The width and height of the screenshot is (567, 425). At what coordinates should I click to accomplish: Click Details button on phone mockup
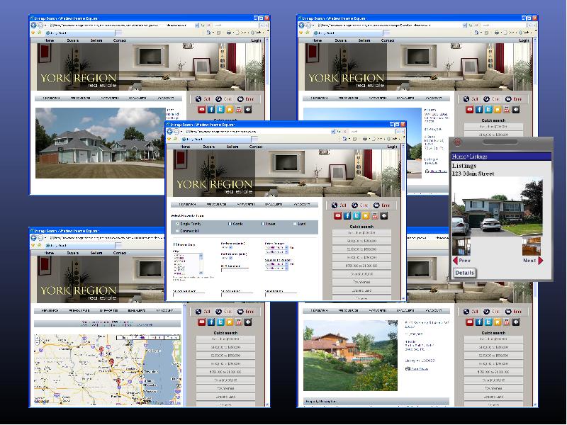[x=464, y=273]
